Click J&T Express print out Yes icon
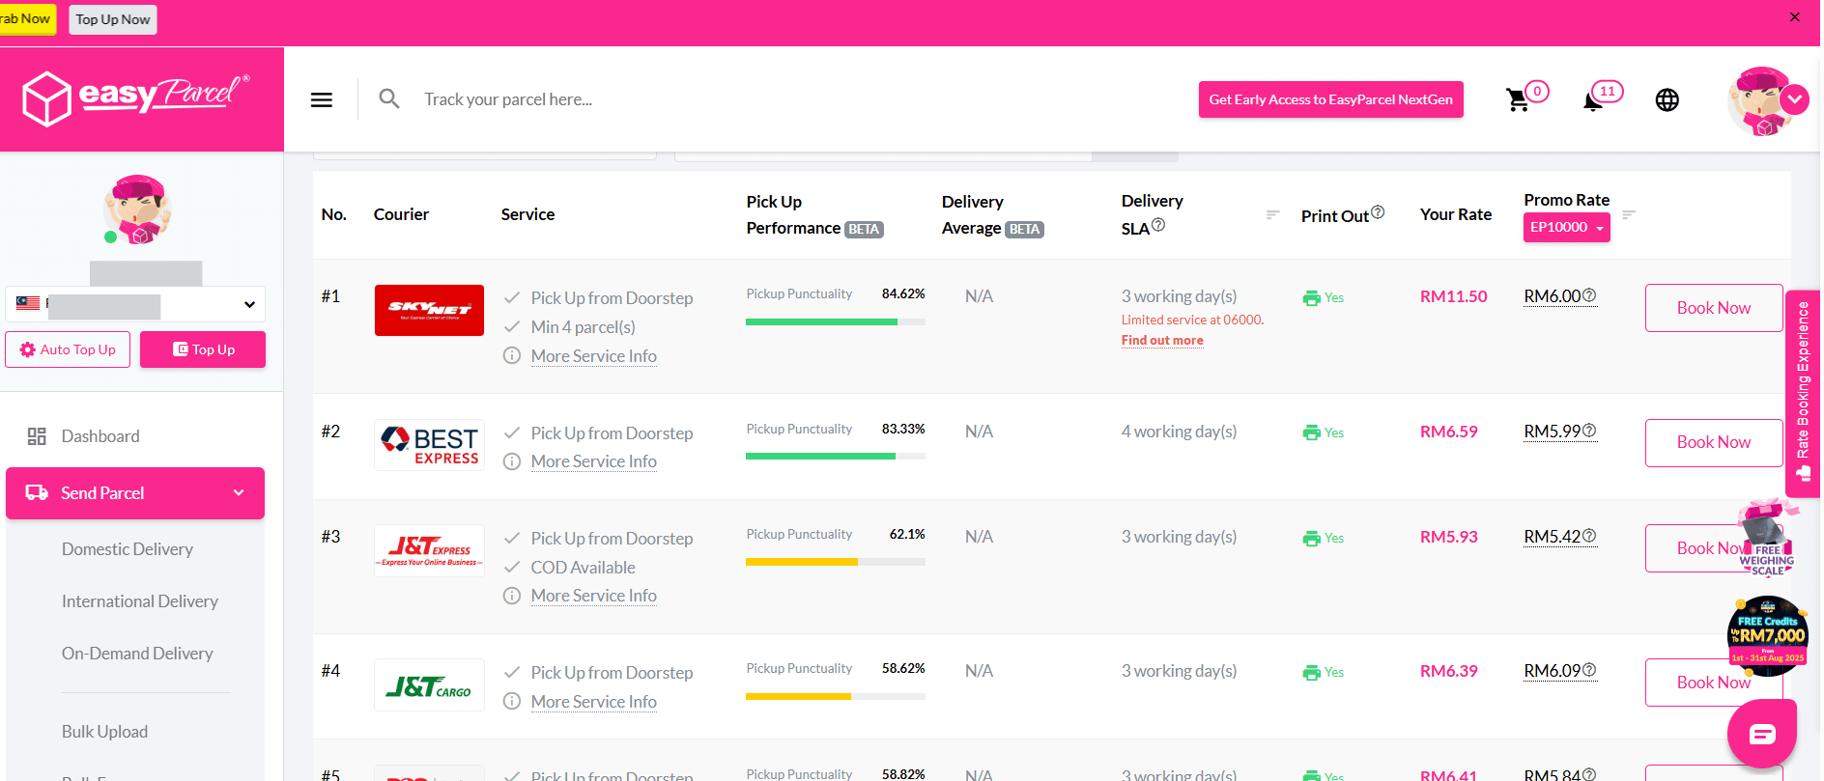 [x=1312, y=538]
